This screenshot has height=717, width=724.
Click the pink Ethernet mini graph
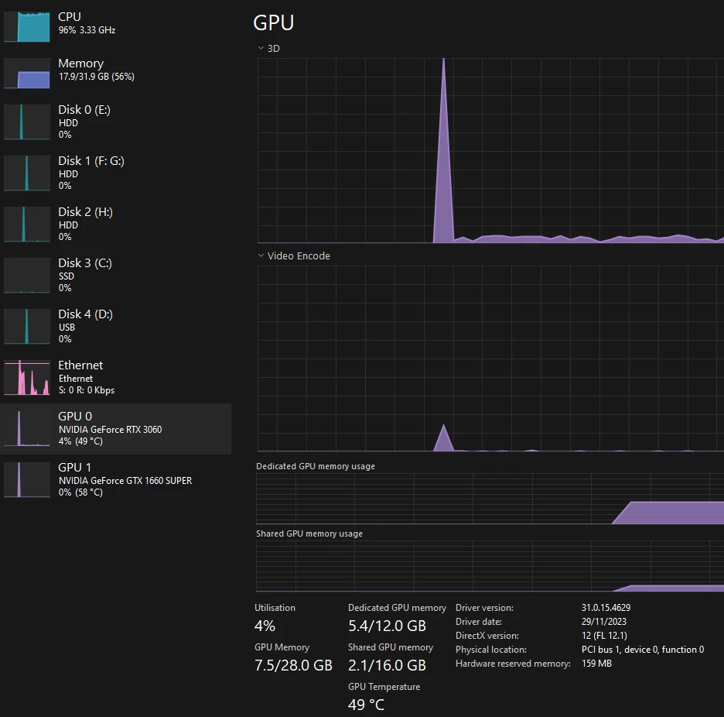tap(27, 378)
